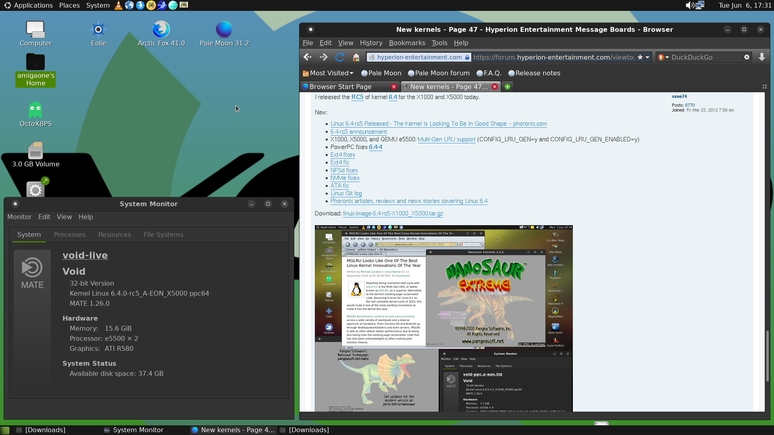Image resolution: width=774 pixels, height=435 pixels.
Task: Click the xeno74 username link
Action: pos(679,96)
